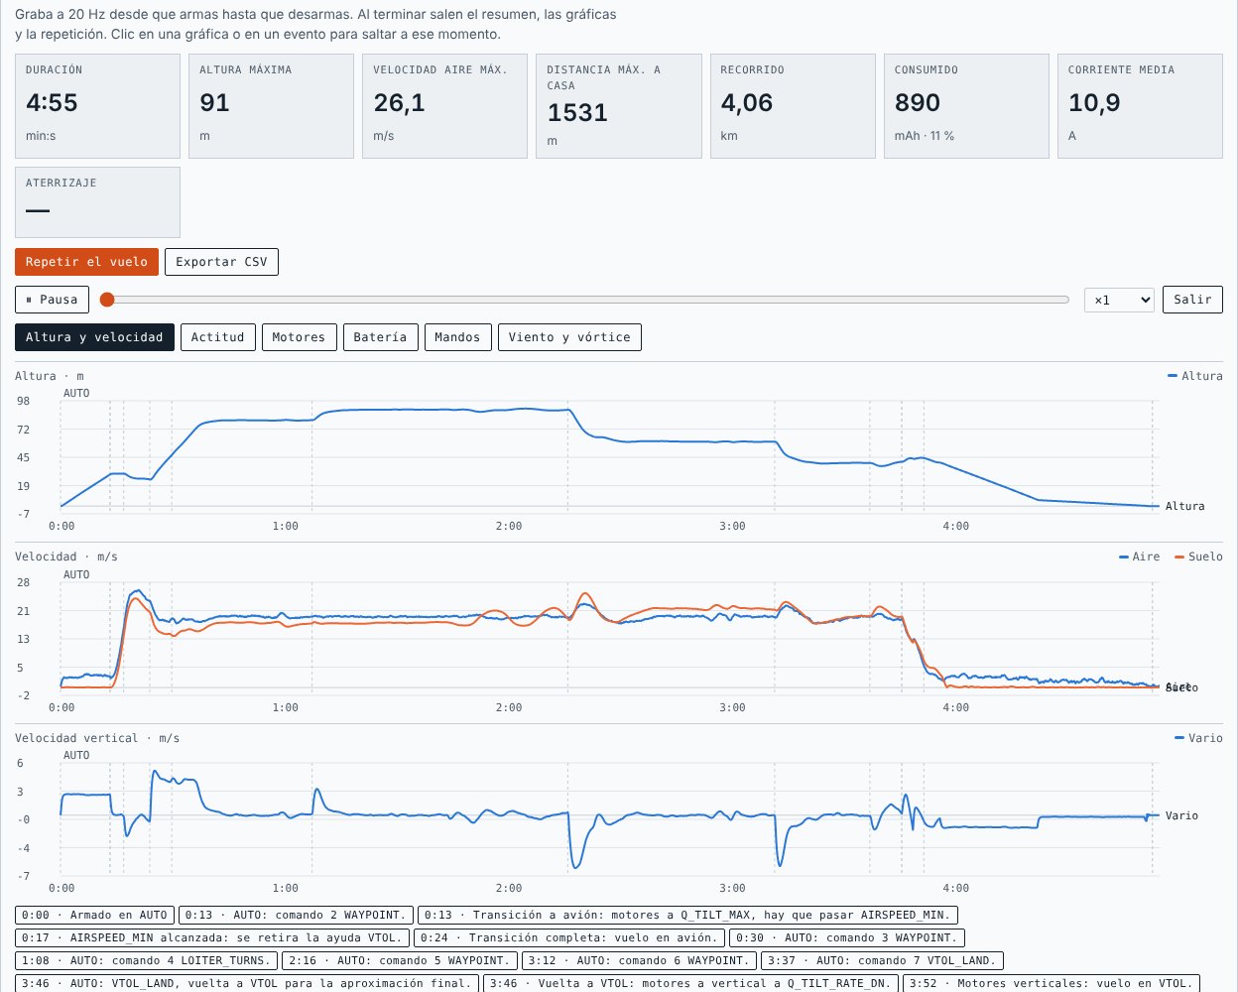Click the Consumido 890 mAh card
Viewport: 1238px width, 992px height.
point(966,106)
